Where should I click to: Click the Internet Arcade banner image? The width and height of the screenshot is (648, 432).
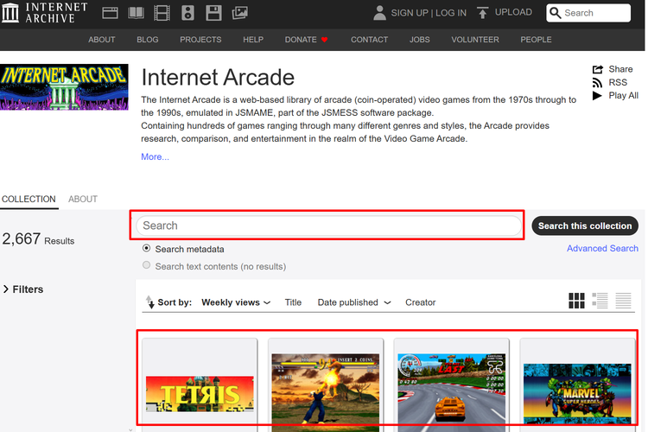[x=64, y=86]
